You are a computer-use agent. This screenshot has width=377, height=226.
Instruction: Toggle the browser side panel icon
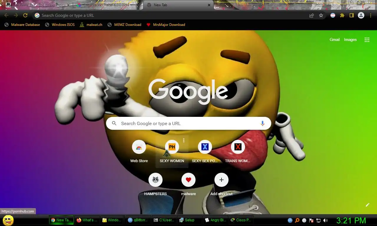pyautogui.click(x=351, y=15)
